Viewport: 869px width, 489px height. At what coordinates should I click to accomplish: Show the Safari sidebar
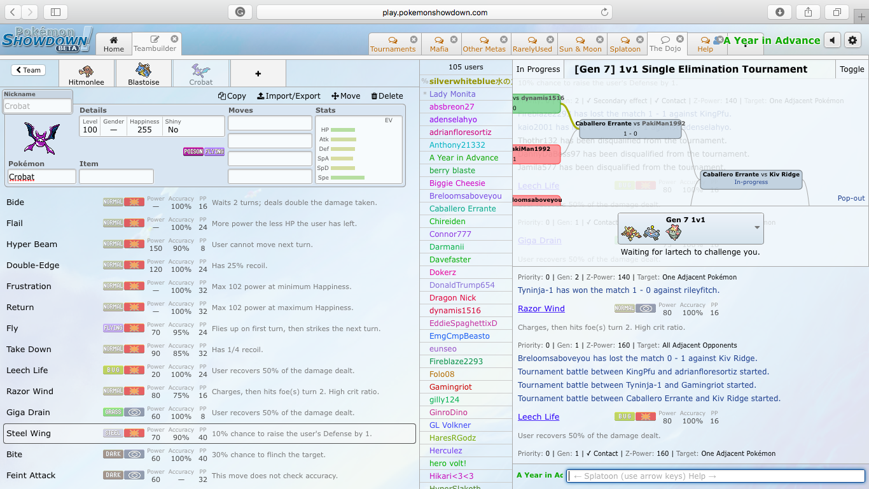tap(55, 12)
